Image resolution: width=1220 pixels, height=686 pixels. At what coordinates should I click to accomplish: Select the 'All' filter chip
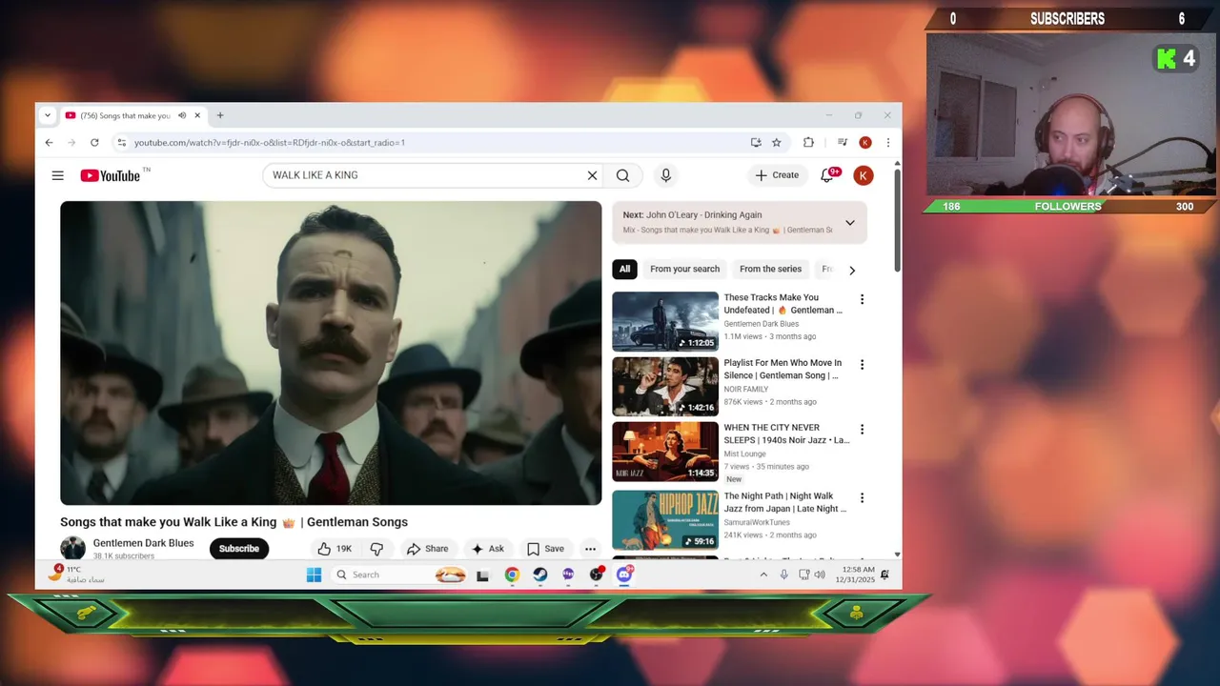click(624, 269)
